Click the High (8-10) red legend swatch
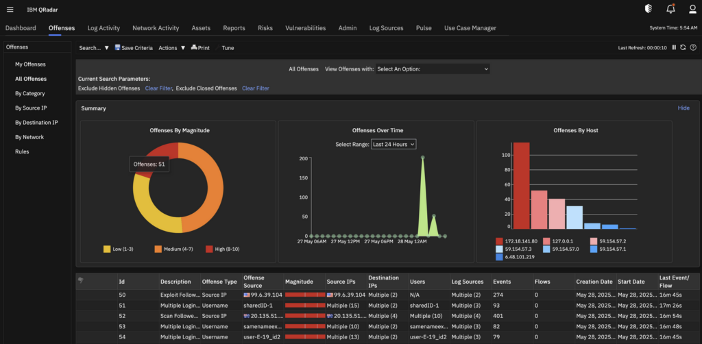 tap(209, 249)
